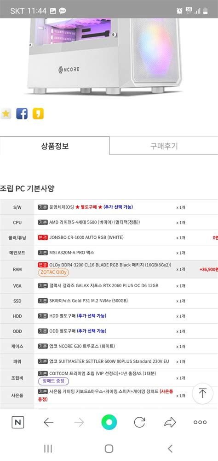Open the HDD 추가 선택 가능 link

92,316
